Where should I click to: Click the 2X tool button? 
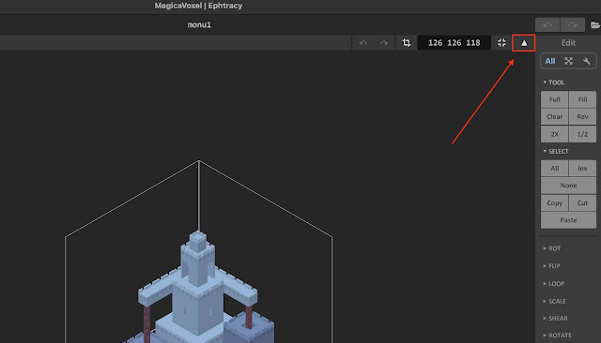[554, 134]
